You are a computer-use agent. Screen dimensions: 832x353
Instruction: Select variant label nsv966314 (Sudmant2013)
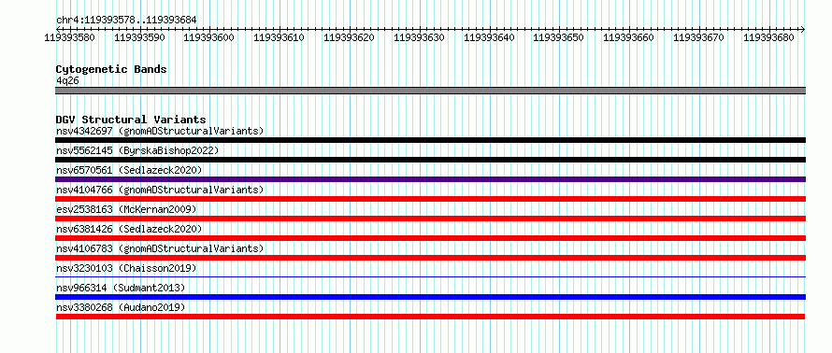[121, 288]
